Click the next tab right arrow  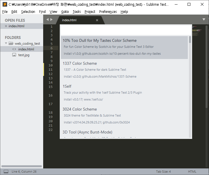coord(51,19)
